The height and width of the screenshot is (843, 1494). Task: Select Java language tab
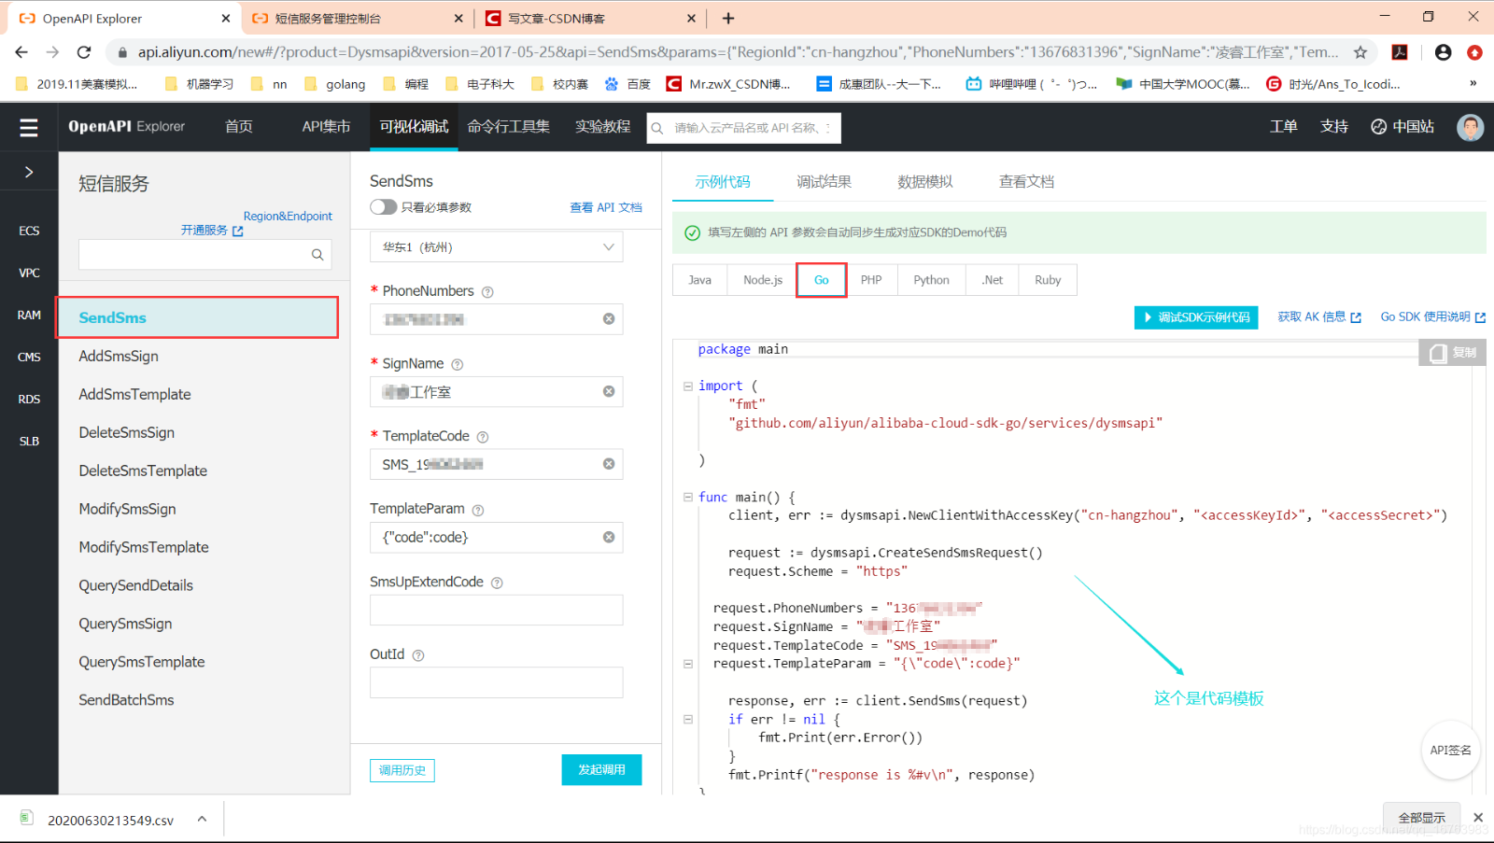click(x=699, y=280)
